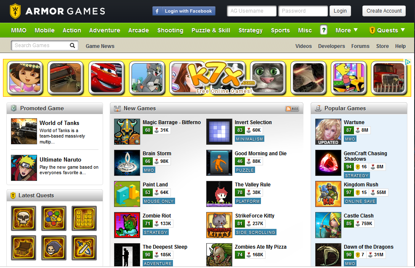
Task: Open the Forums link
Action: tap(360, 46)
